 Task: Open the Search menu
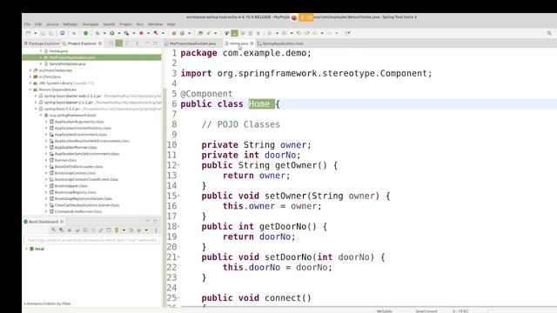(109, 24)
